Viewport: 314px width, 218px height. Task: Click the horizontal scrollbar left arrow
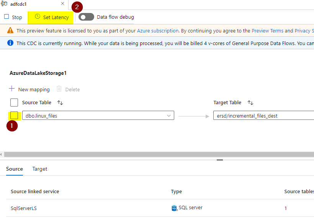coord(1,154)
